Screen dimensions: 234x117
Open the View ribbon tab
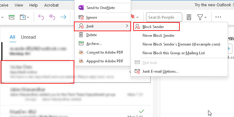click(x=19, y=5)
